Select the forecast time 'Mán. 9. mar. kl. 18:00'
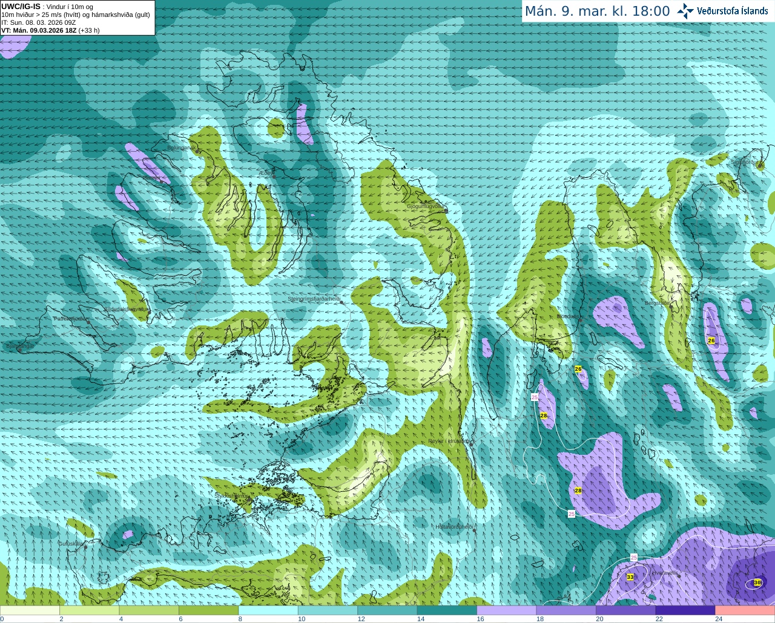 coord(597,11)
